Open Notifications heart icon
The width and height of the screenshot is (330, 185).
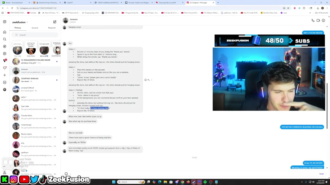[5, 68]
